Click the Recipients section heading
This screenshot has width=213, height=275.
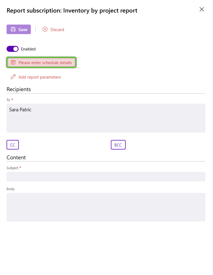(19, 89)
